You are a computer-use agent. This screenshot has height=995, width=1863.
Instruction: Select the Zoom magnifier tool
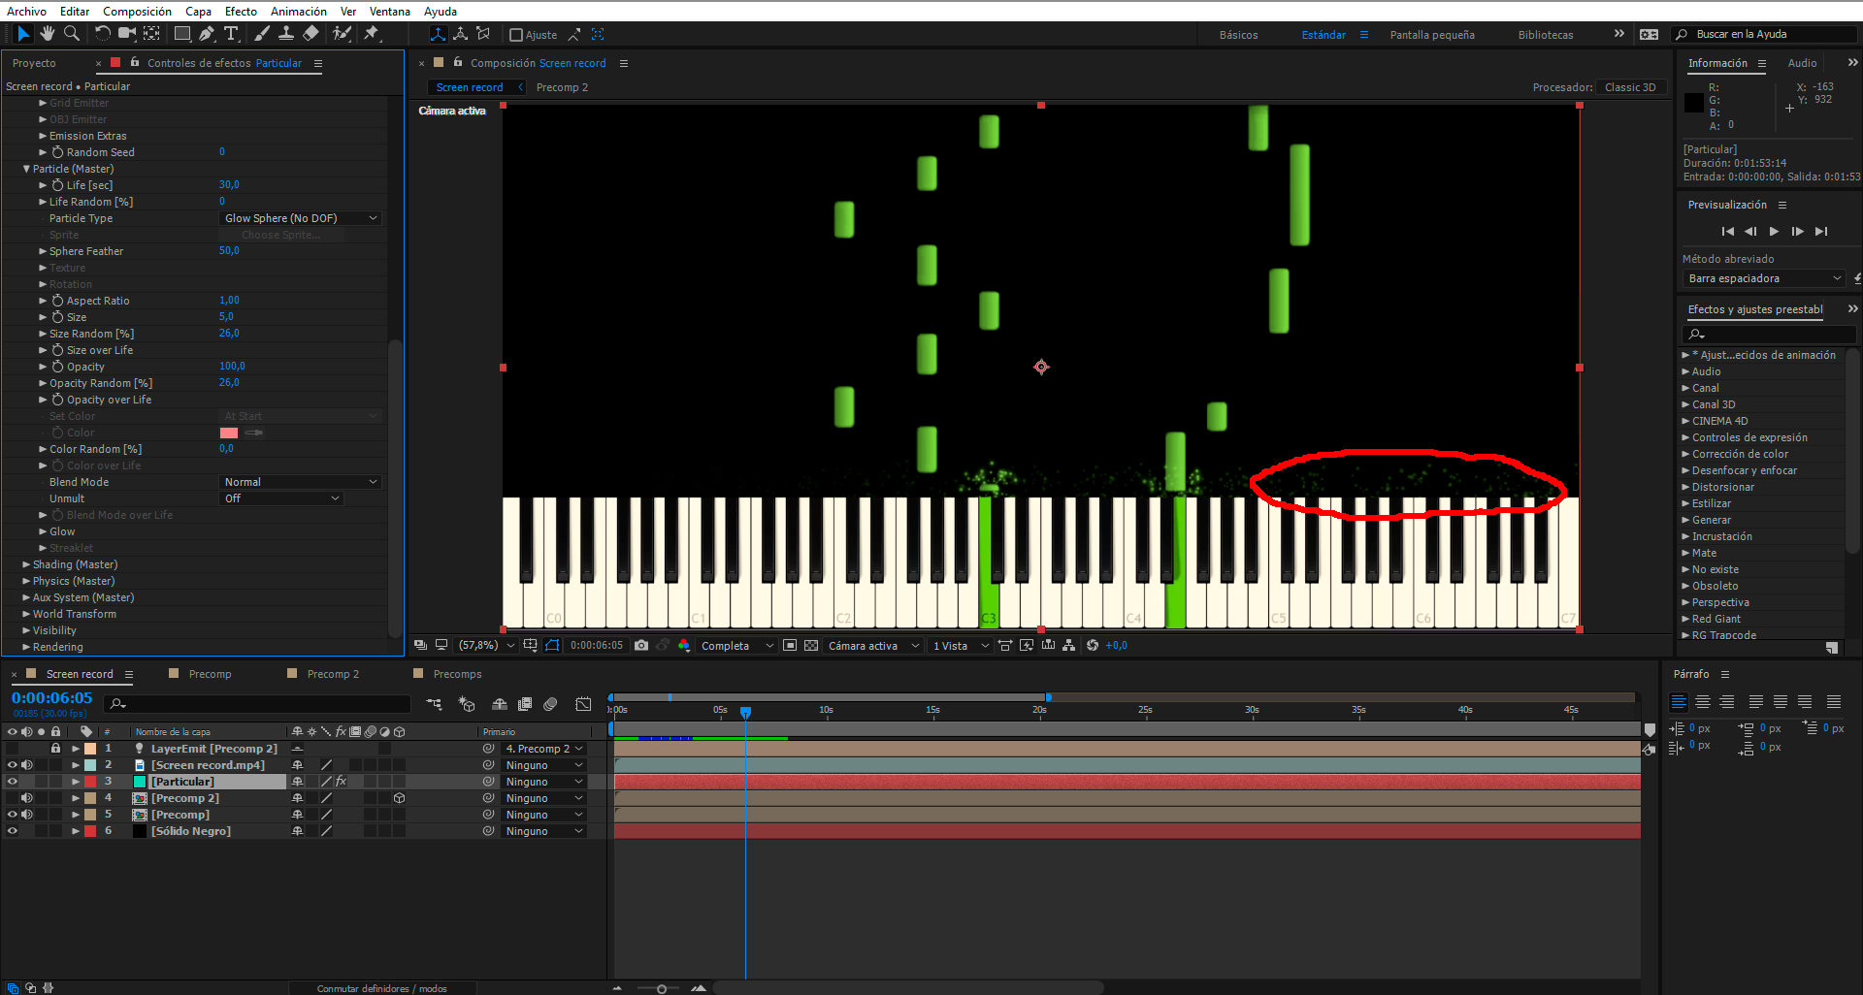point(71,34)
